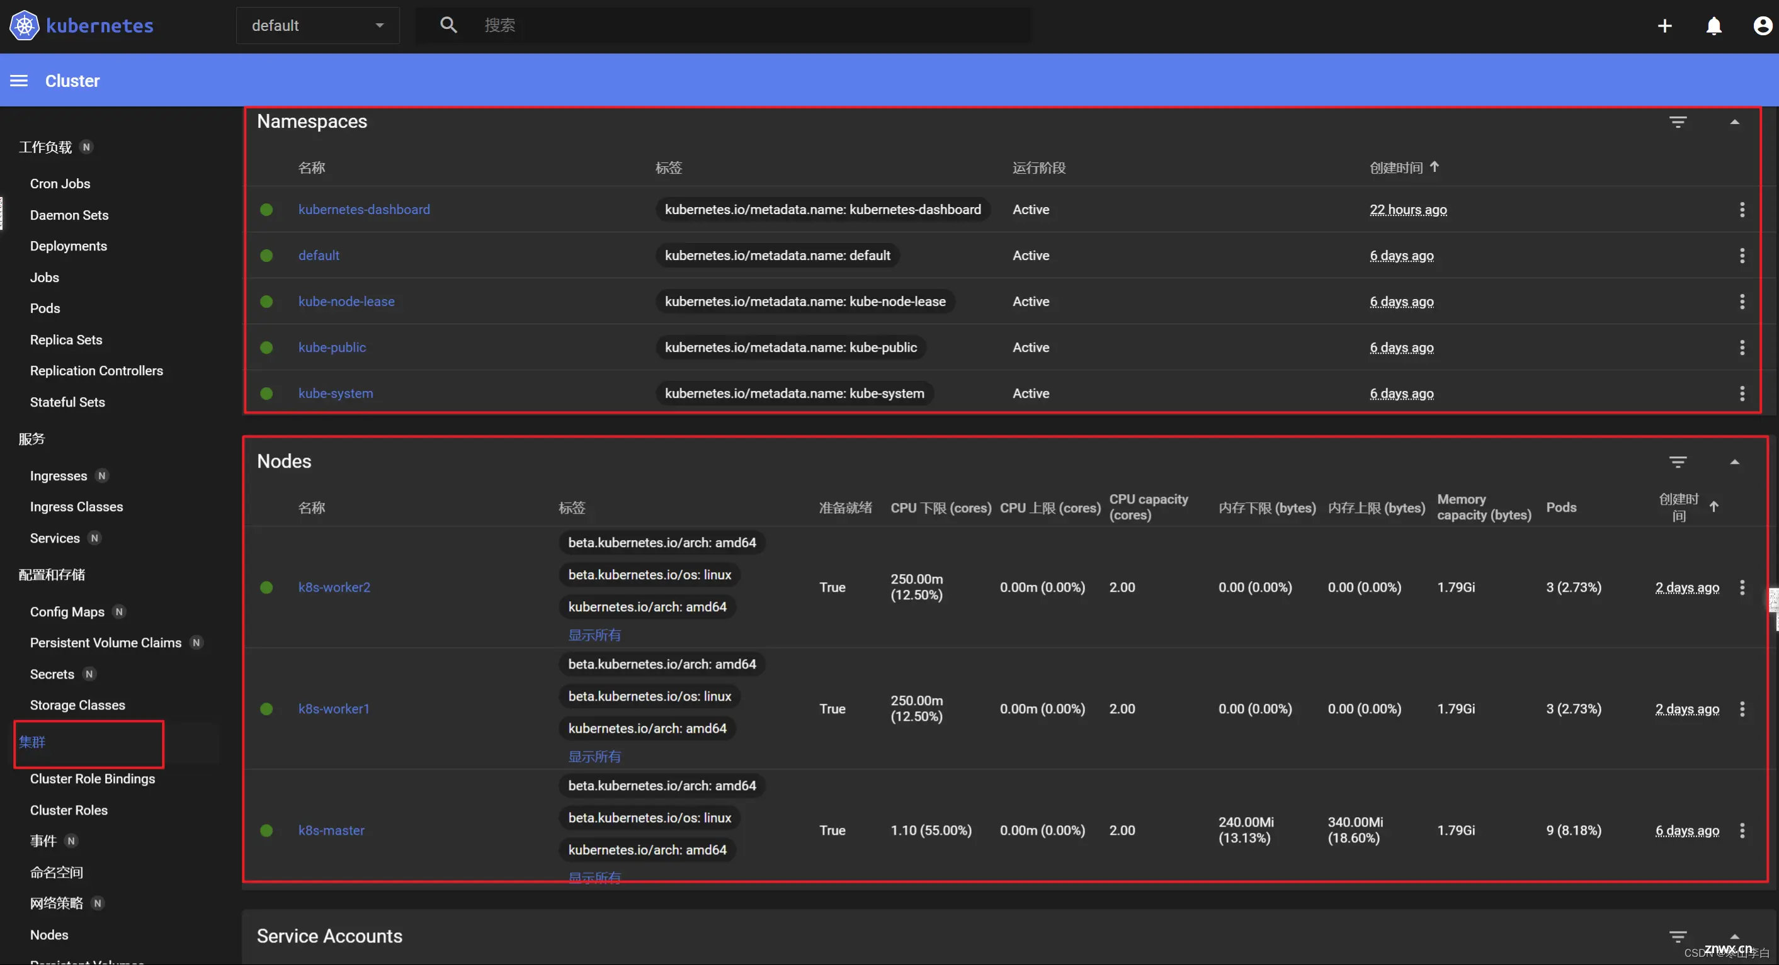Open k8s-master node link
This screenshot has width=1779, height=965.
(331, 830)
